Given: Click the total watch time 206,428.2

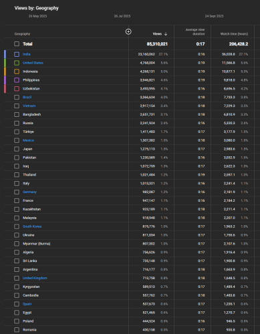Looking at the screenshot, I should point(239,44).
